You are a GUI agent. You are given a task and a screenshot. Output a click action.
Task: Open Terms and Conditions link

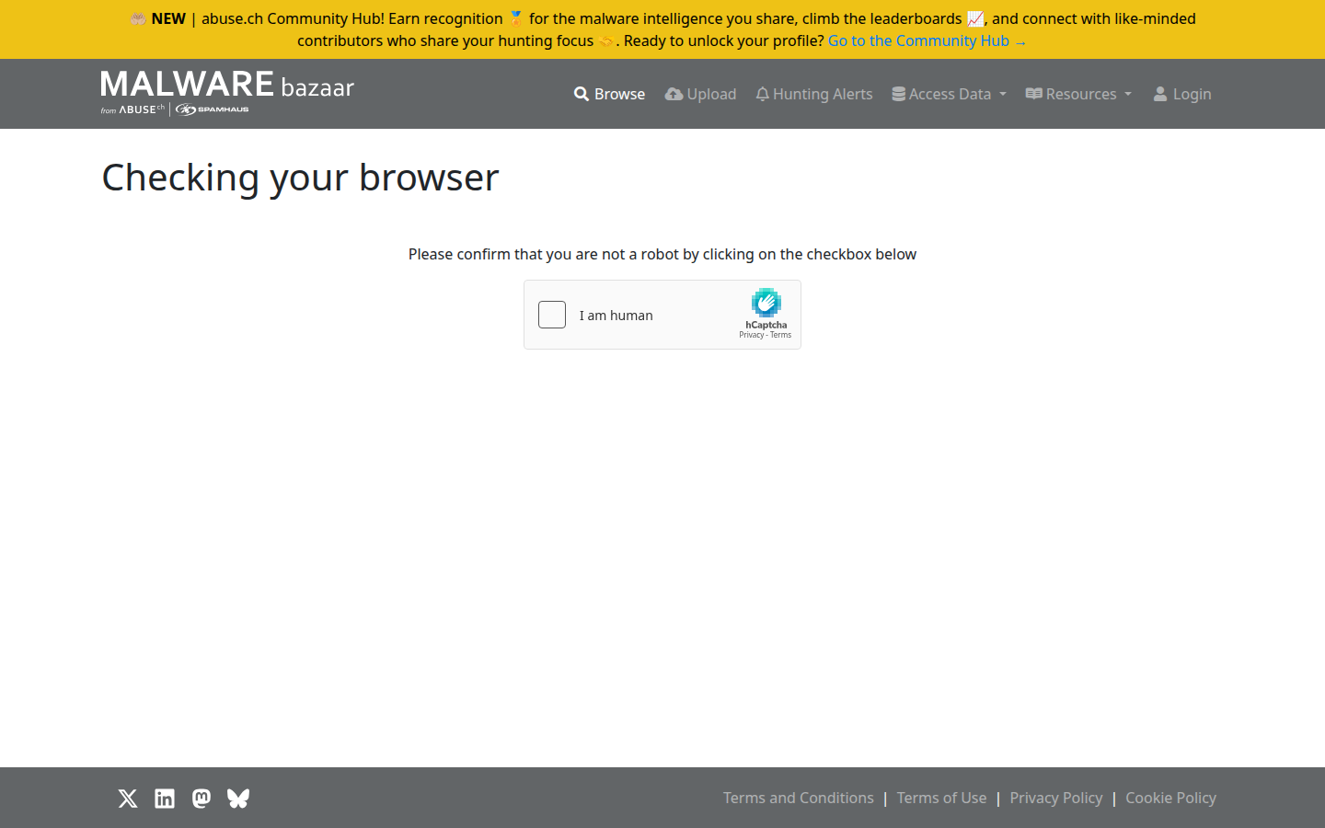tap(799, 798)
